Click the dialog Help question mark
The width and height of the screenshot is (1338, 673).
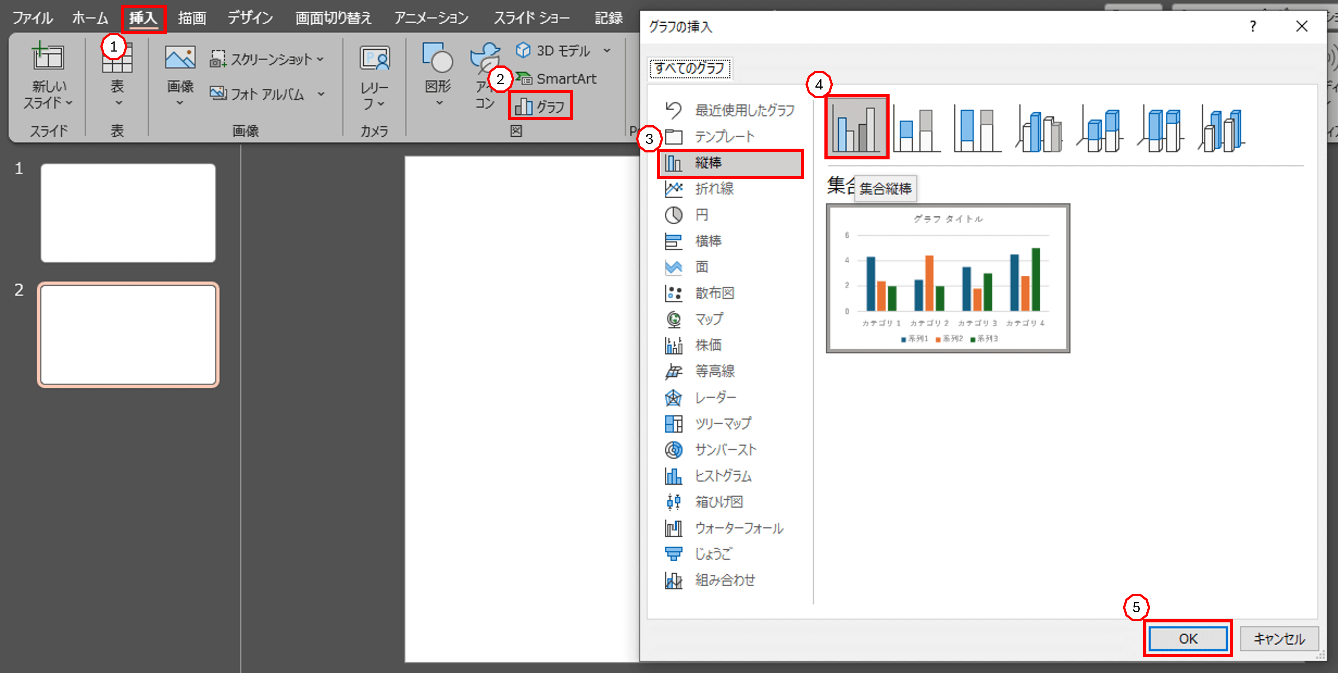coord(1253,26)
